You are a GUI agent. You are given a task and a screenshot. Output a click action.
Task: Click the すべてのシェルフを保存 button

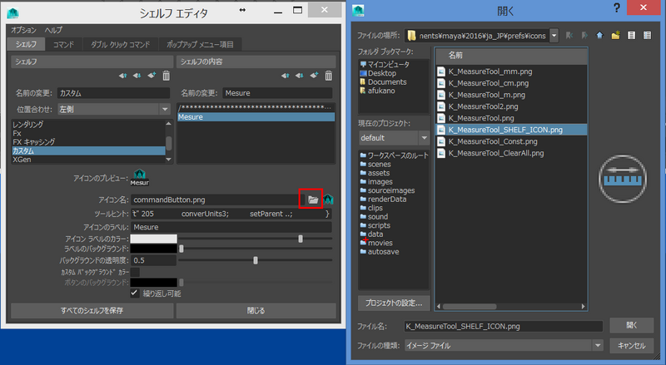pos(92,311)
